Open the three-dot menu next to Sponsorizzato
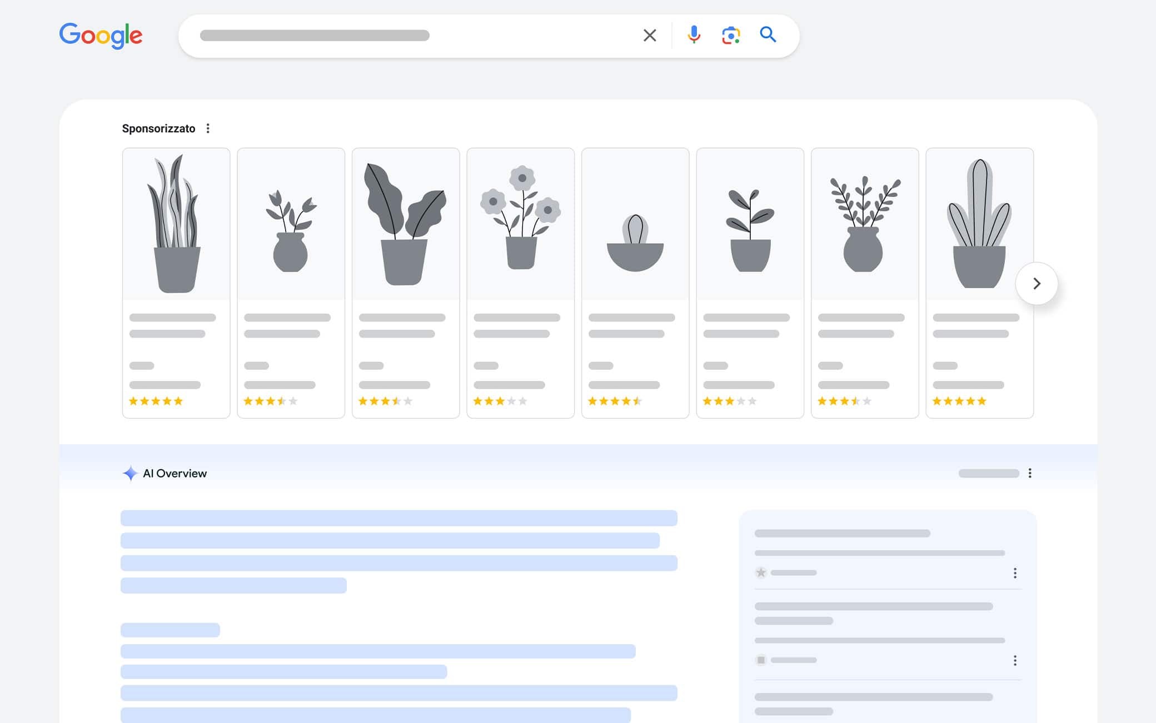 pos(208,128)
